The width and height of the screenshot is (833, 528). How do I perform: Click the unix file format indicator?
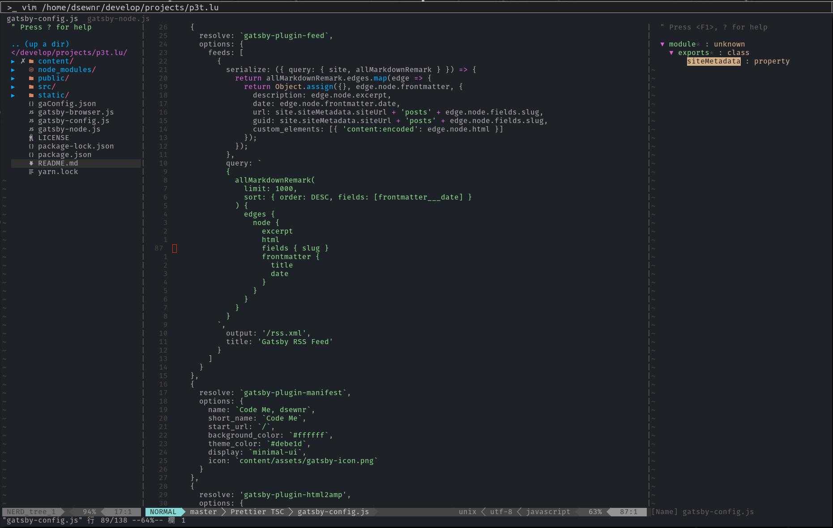tap(467, 512)
